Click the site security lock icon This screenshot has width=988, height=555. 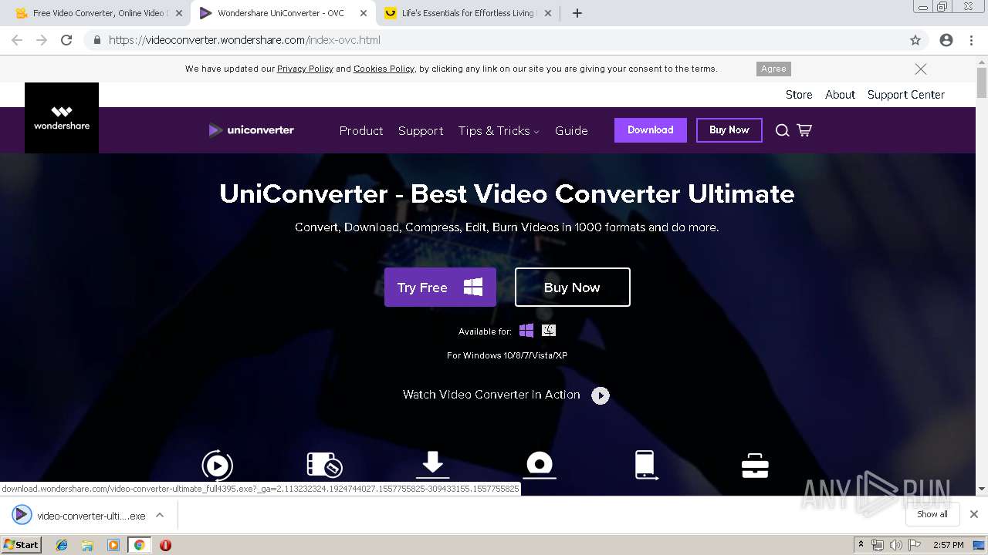click(x=97, y=40)
